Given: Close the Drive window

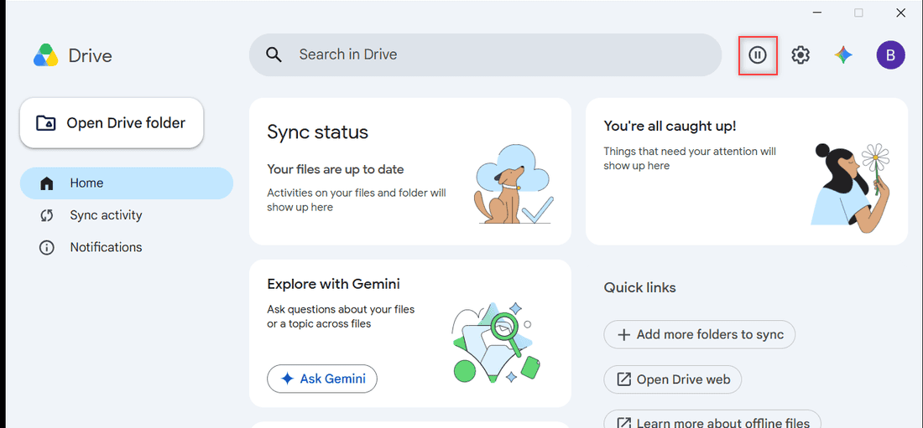Looking at the screenshot, I should (900, 13).
